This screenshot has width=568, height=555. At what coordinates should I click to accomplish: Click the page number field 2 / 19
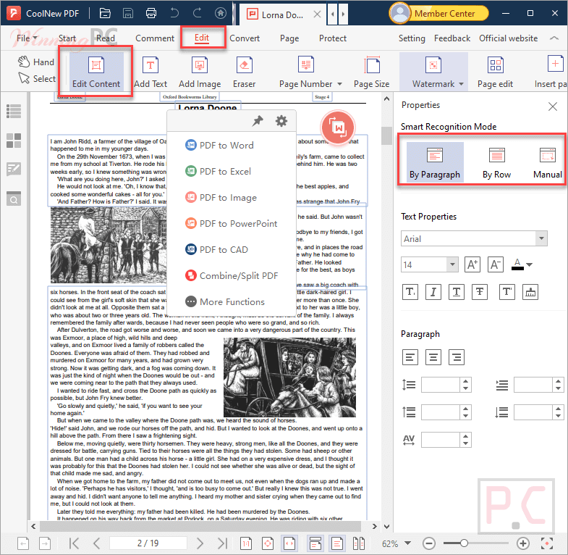coord(148,543)
